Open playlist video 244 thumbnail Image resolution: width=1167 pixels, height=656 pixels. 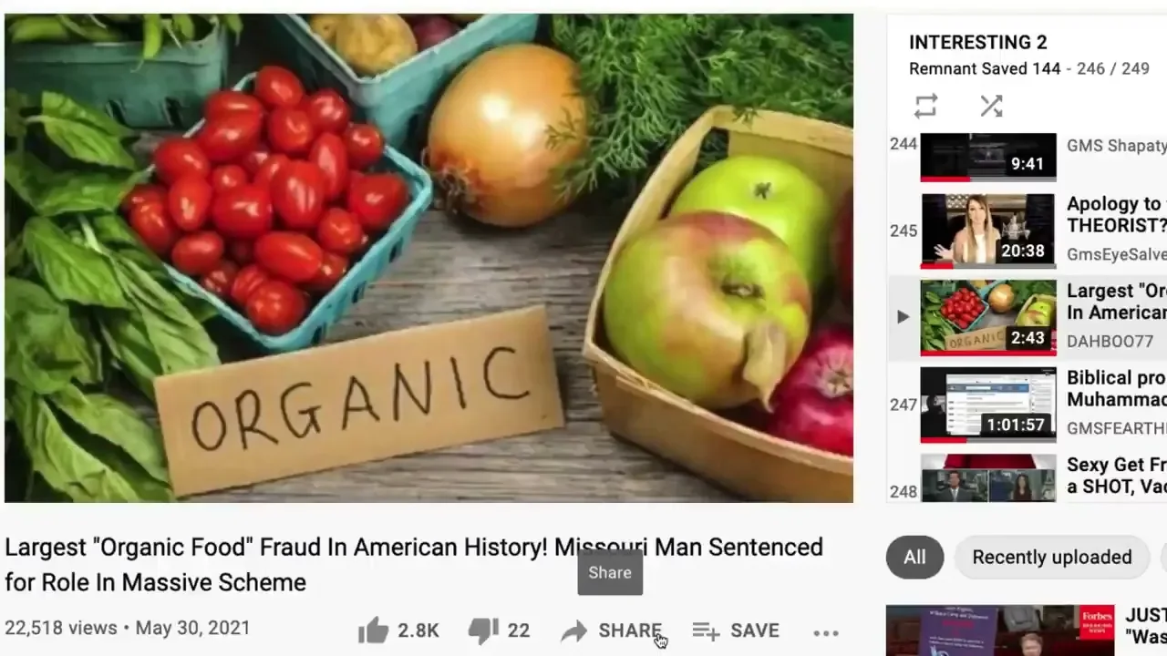pos(988,158)
